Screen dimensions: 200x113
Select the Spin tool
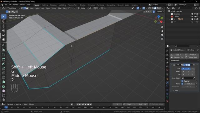(4, 86)
